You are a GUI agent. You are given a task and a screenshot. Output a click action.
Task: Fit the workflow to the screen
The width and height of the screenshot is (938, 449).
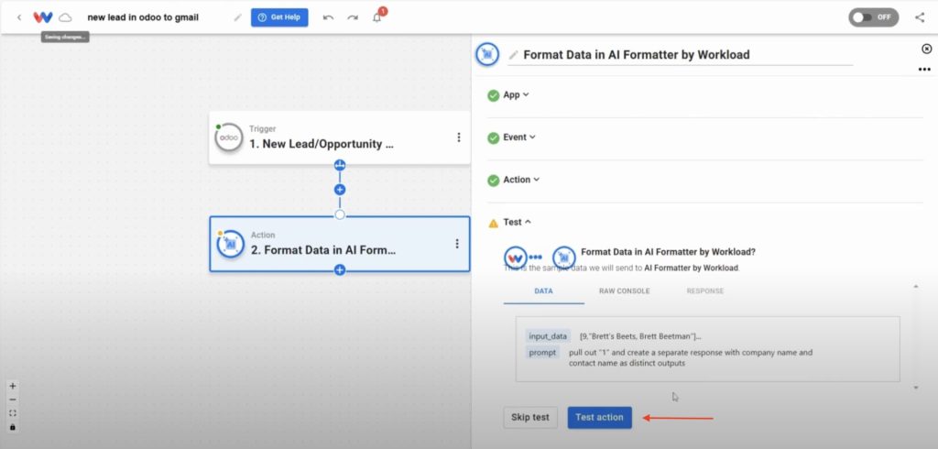tap(13, 413)
